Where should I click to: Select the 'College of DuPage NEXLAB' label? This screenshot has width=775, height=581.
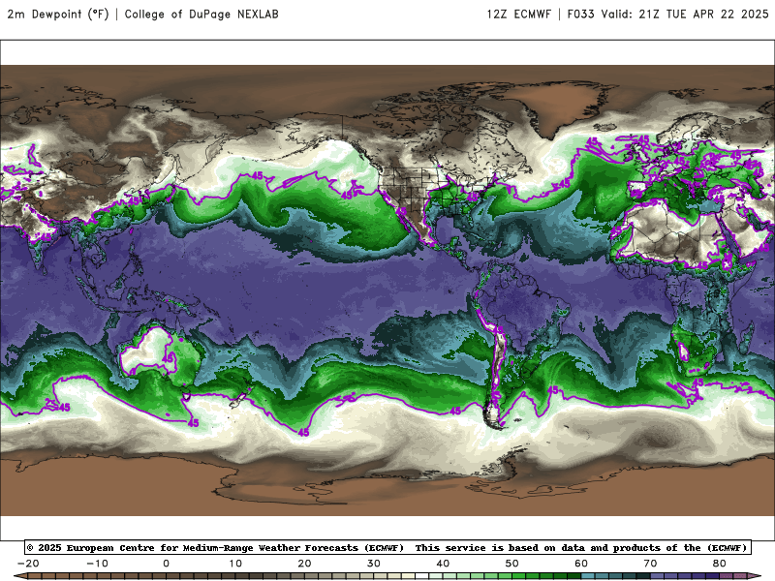(201, 14)
